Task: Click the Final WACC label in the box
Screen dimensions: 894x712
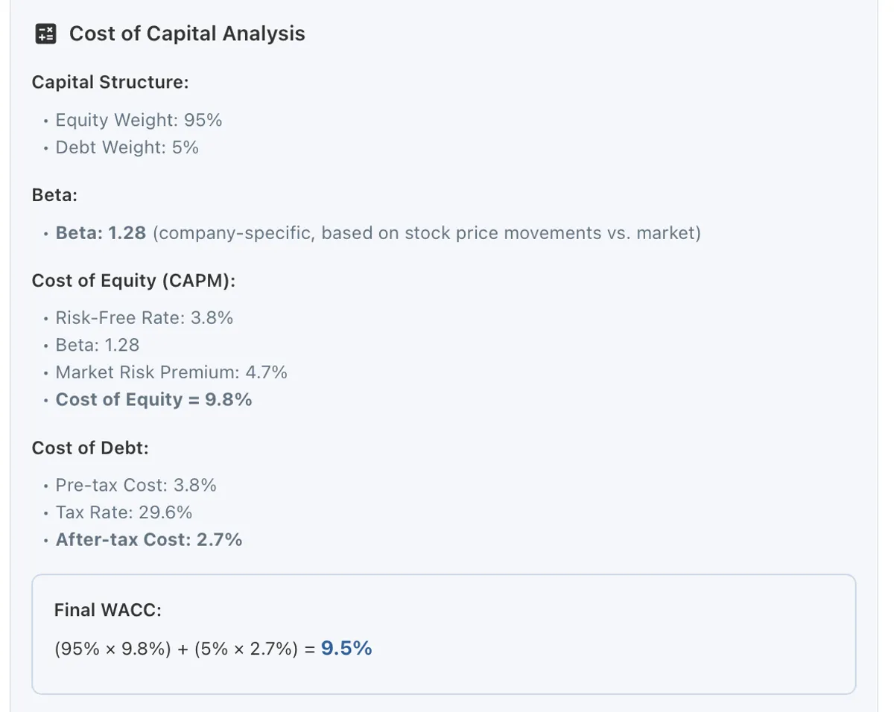Action: coord(108,611)
